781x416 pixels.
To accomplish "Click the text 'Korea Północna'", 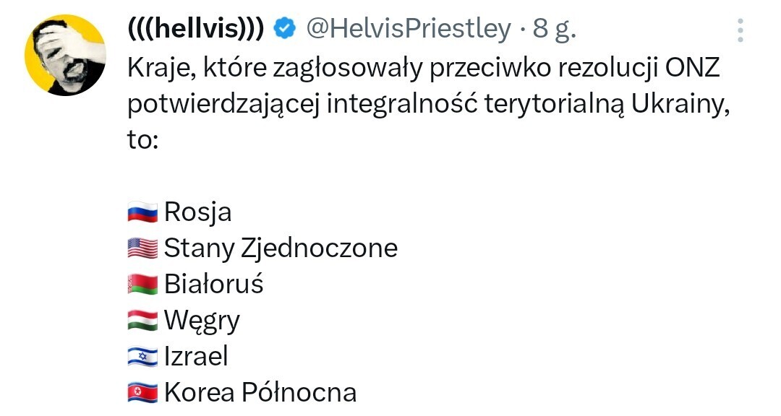I will pos(260,393).
